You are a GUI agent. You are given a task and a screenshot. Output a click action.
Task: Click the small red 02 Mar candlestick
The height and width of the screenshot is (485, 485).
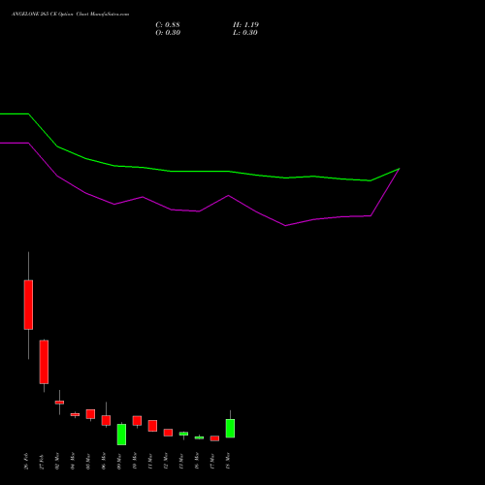click(x=59, y=403)
